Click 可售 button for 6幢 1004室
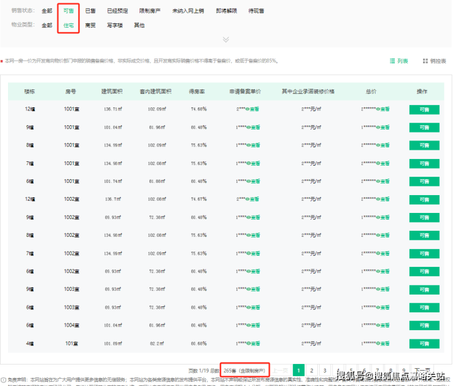Viewport: 455px width, 386px height. tap(424, 326)
